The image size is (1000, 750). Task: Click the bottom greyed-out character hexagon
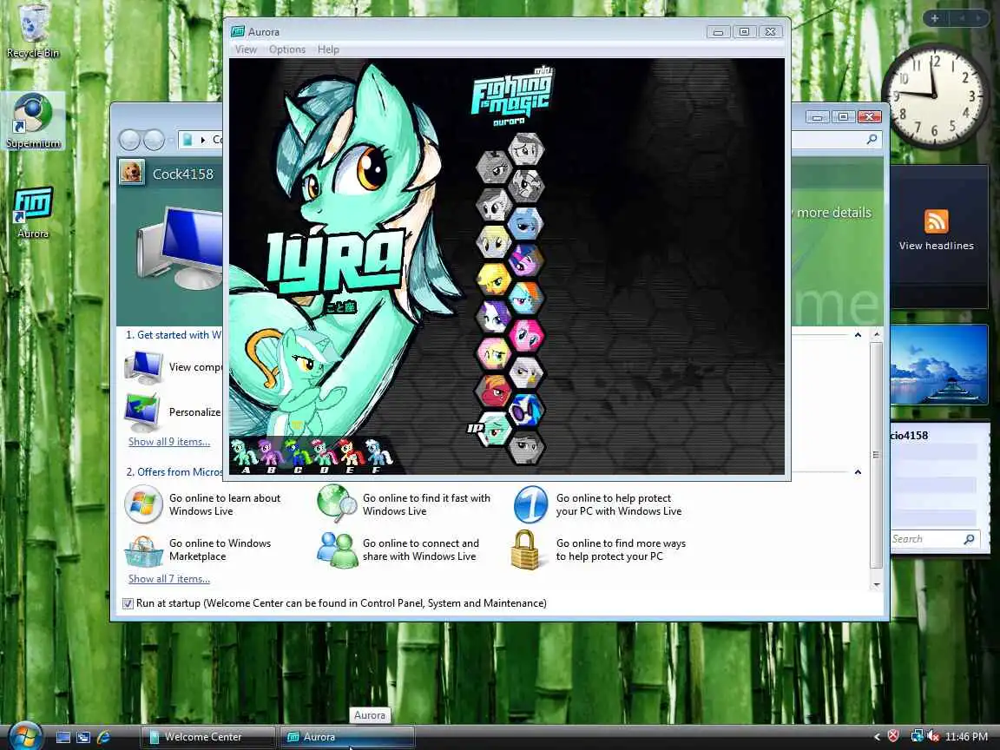point(526,447)
